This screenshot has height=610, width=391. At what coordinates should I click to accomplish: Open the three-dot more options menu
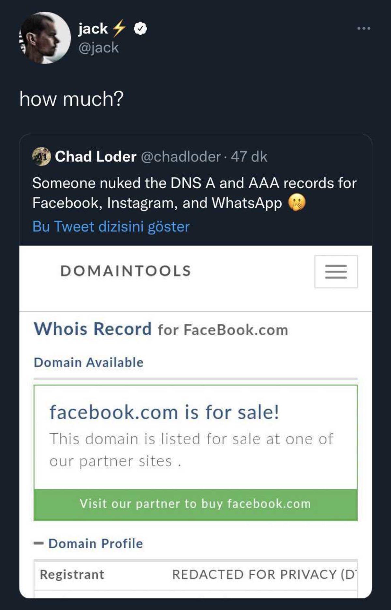364,29
